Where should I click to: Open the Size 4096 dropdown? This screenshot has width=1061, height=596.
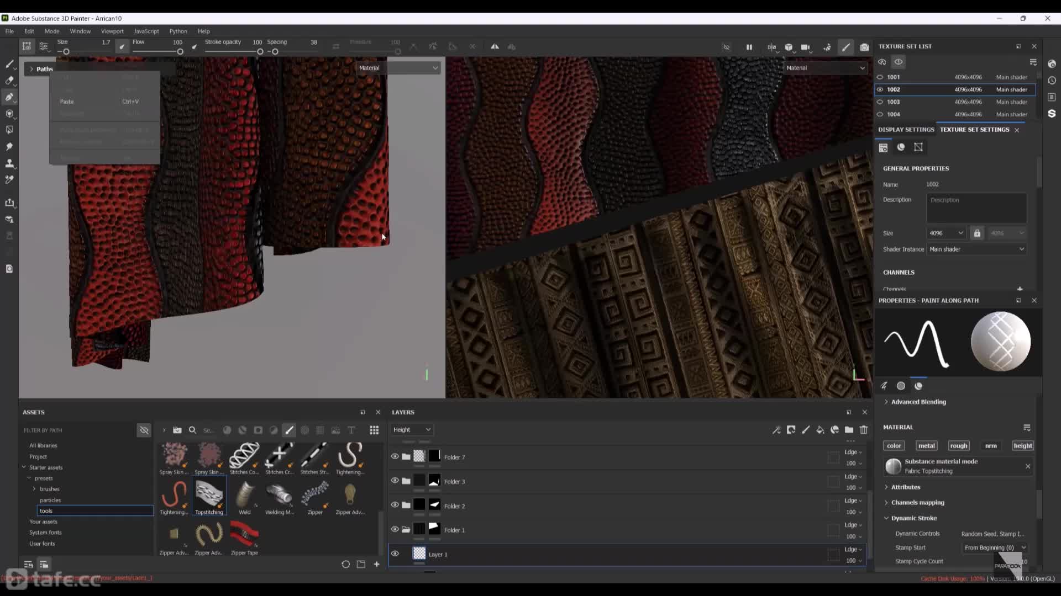946,233
